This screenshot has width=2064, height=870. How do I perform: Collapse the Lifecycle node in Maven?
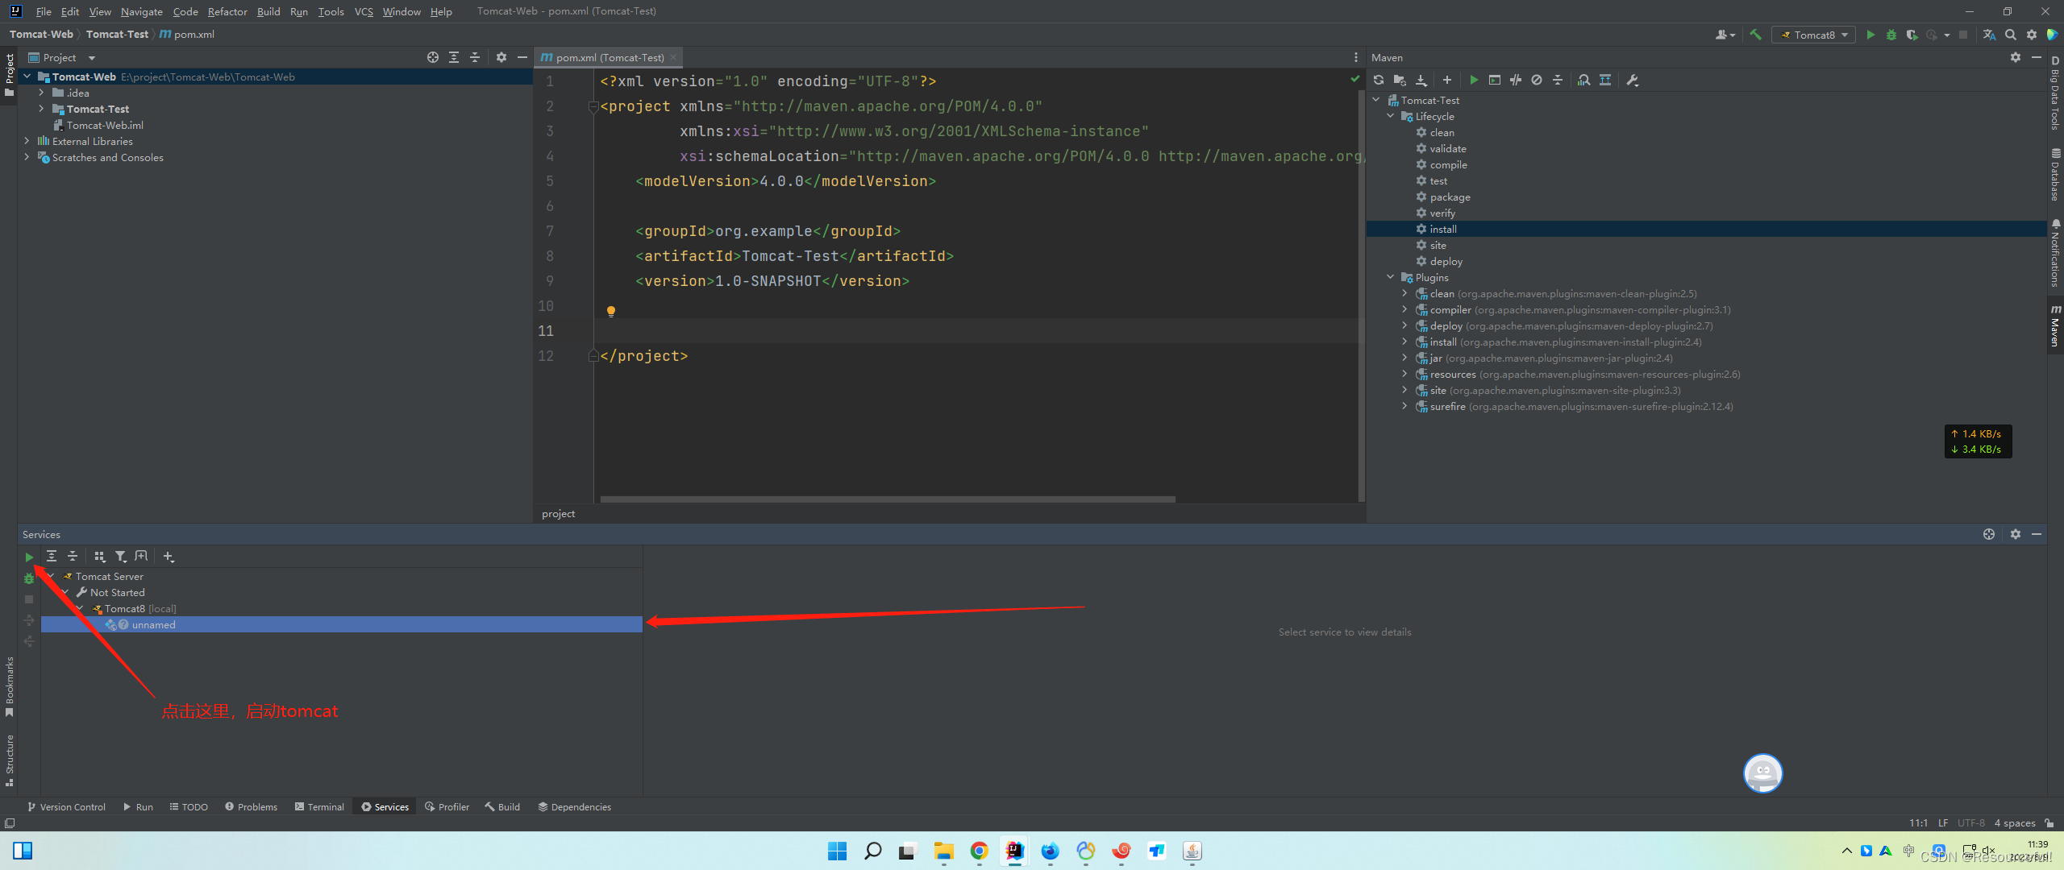[1391, 116]
